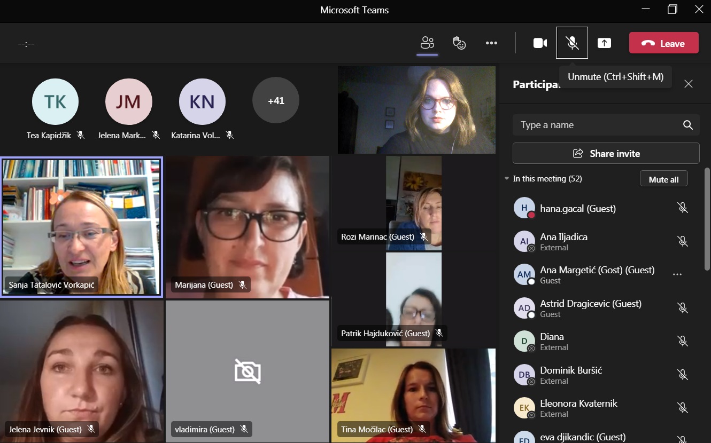
Task: Open the raise hand reactions menu
Action: tap(459, 43)
